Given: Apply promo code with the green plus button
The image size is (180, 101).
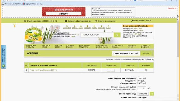Looking at the screenshot, I should point(152,94).
